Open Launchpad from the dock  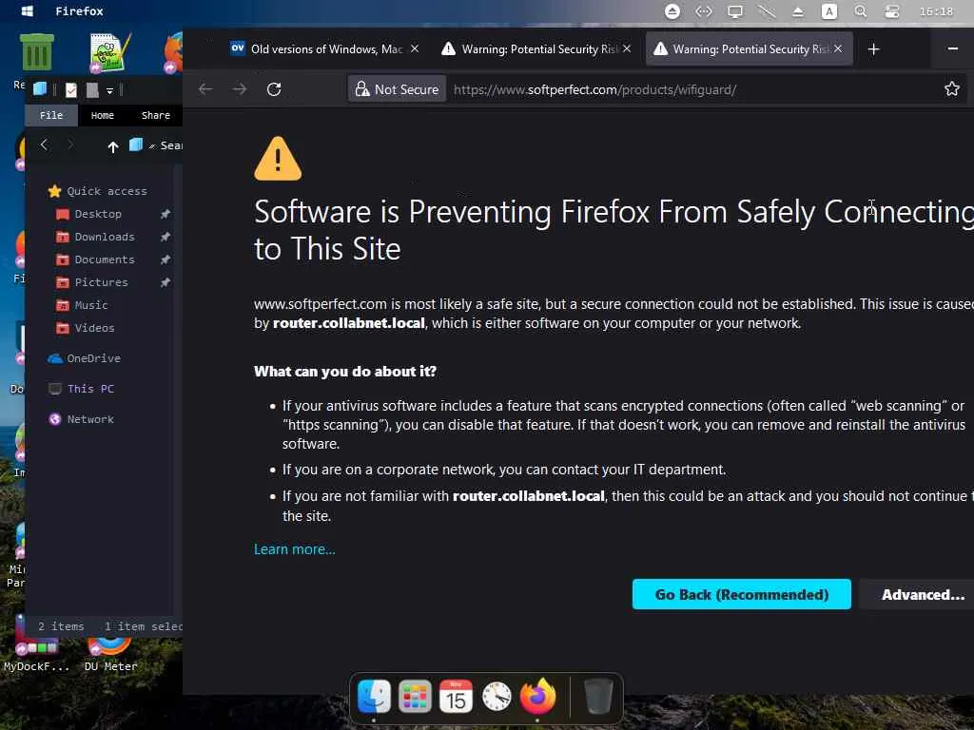[x=415, y=697]
